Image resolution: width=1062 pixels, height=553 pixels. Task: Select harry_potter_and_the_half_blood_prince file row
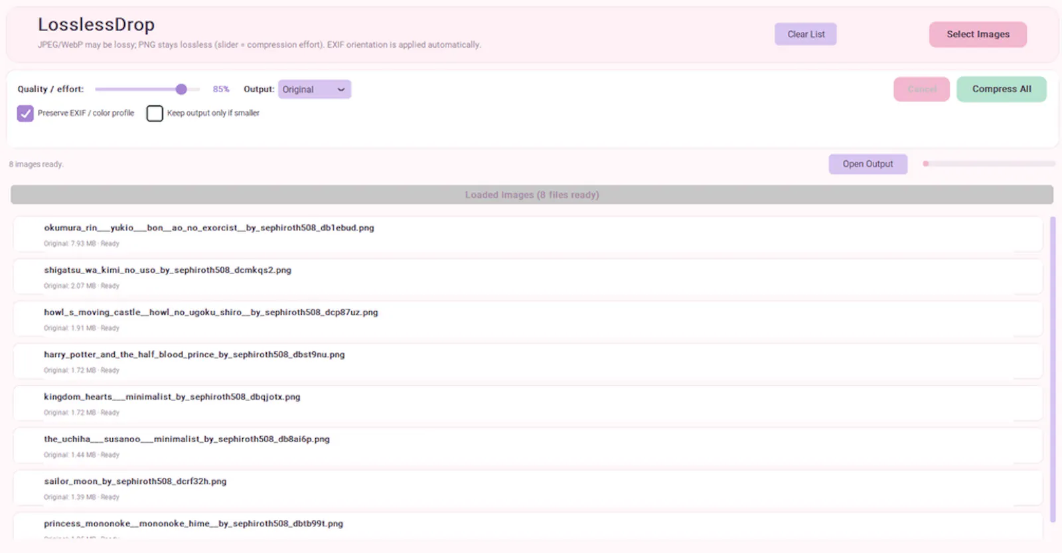[x=528, y=361]
